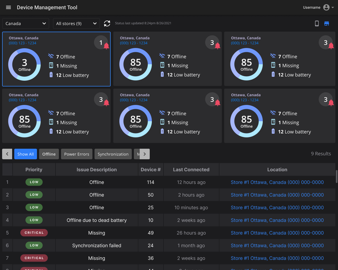Move filter tabs back with left chevron
This screenshot has width=338, height=270.
7,154
